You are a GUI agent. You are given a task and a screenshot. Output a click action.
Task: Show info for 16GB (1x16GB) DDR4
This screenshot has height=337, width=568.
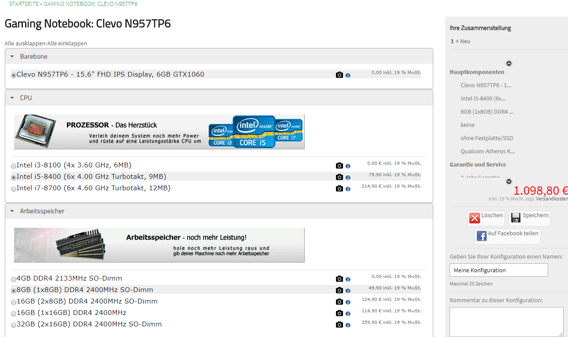click(x=348, y=314)
